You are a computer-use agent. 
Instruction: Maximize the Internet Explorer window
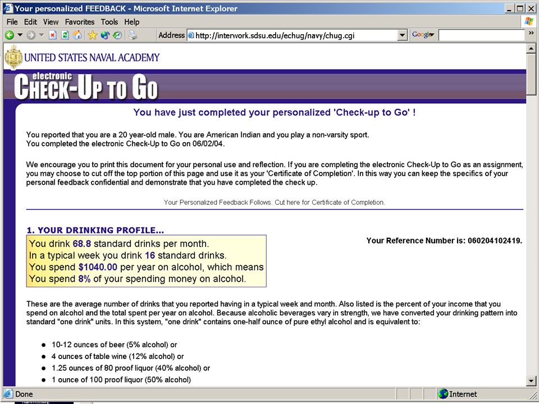(x=520, y=8)
